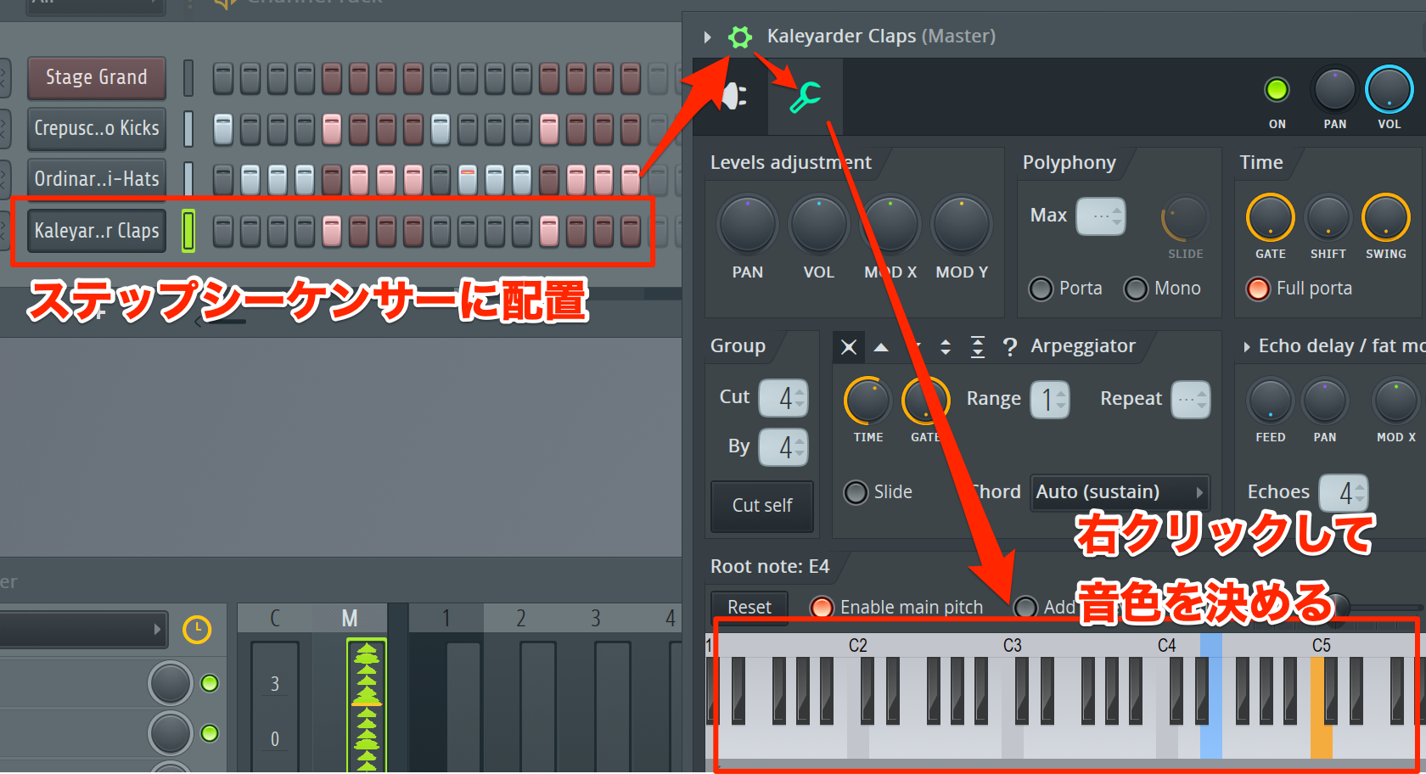This screenshot has height=774, width=1426.
Task: Toggle the channel ON LED
Action: [1277, 89]
